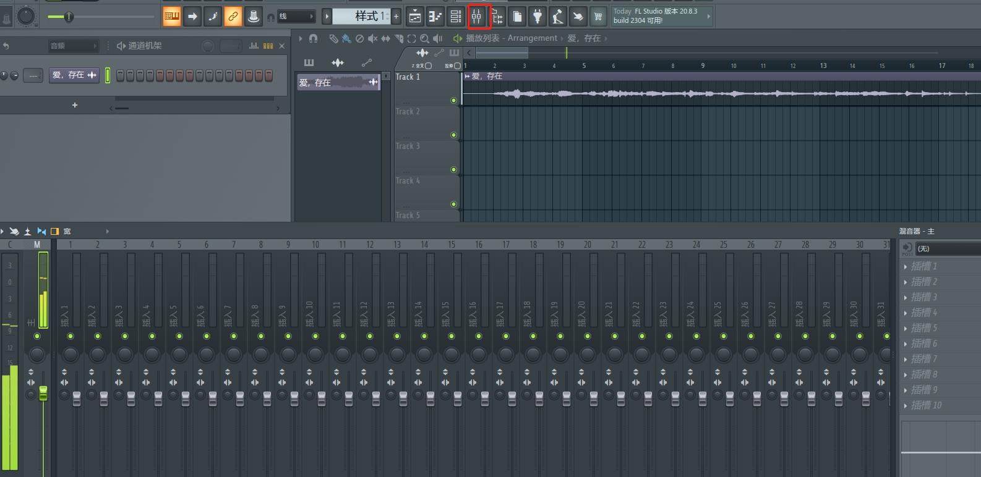Toggle note blending icon in toolbar
Screen dimensions: 981x477
coord(213,17)
